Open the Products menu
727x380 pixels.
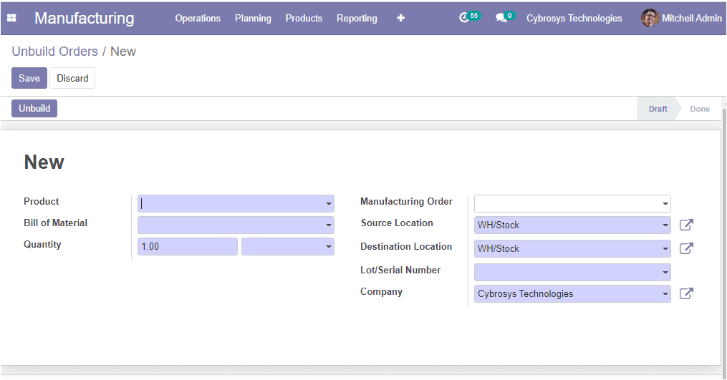304,18
